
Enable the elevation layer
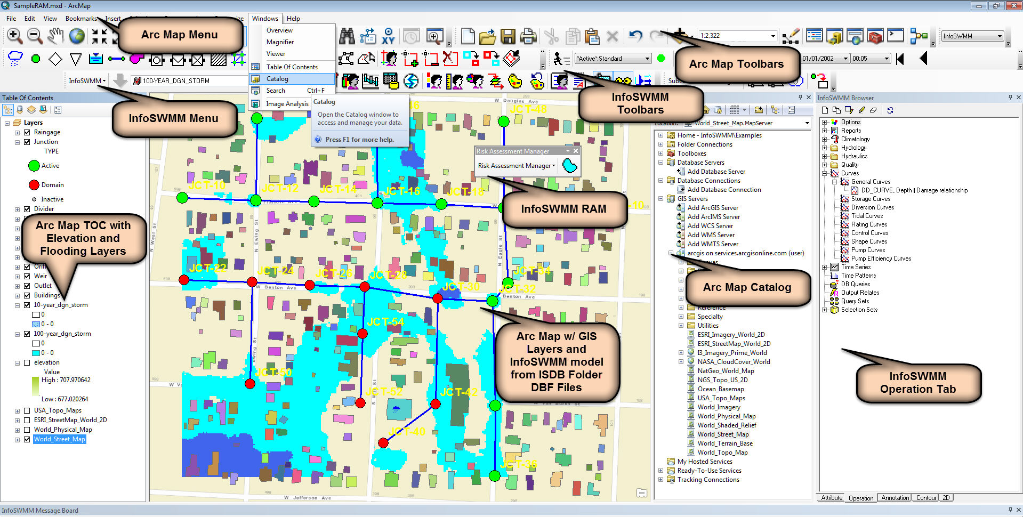click(27, 362)
